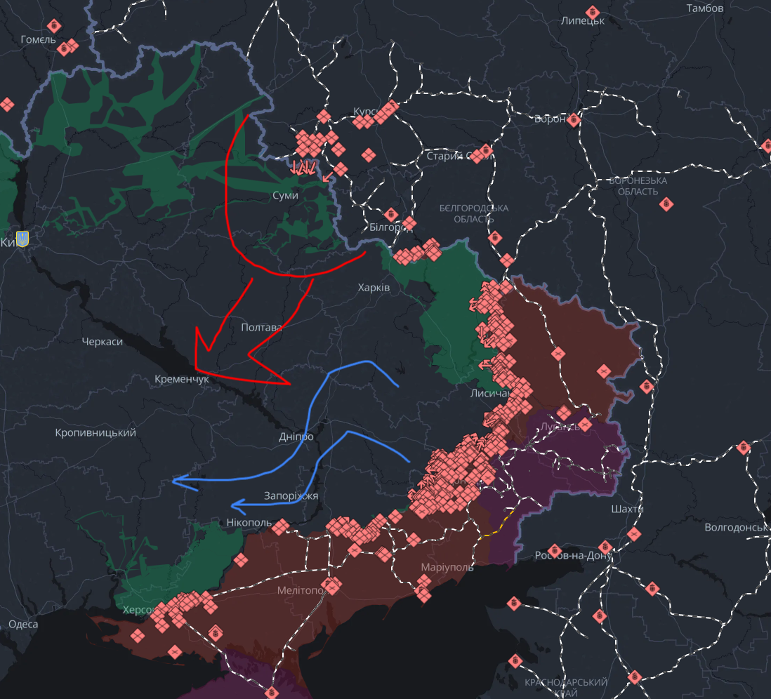Select the airfield marker below Шахти label
Viewport: 771px width, 699px height.
(x=634, y=535)
